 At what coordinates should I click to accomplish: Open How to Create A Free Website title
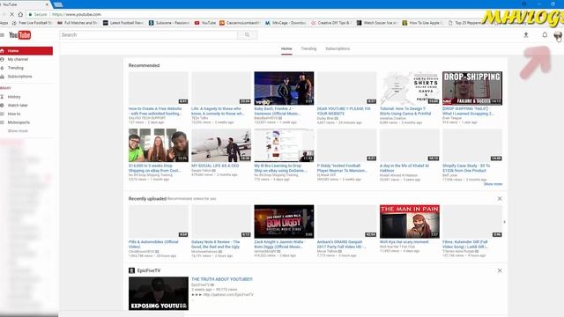click(155, 111)
